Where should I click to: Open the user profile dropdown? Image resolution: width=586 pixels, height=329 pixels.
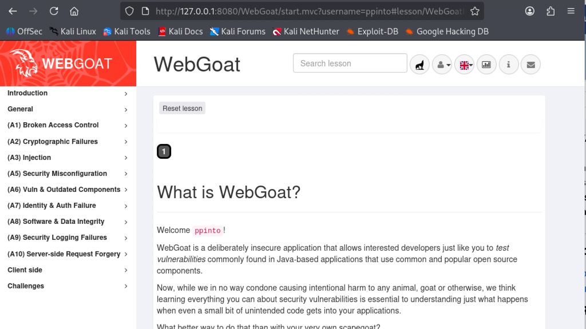[x=442, y=65]
